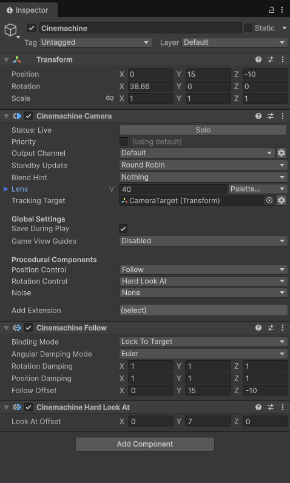Click the GameObject cube icon picker
This screenshot has height=483, width=290.
click(11, 30)
